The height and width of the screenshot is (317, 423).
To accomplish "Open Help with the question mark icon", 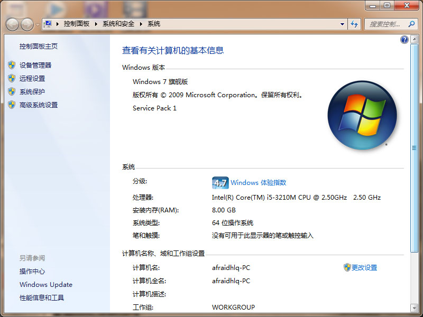I will [404, 39].
